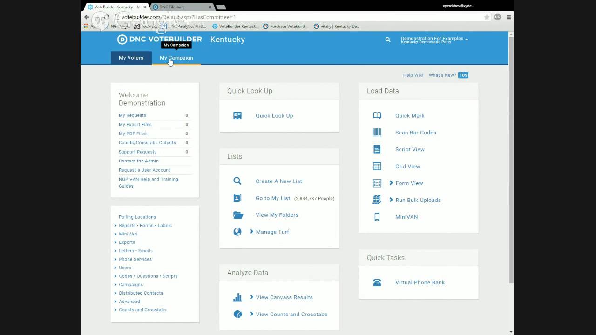Click the DNC VoteBuilder logo
This screenshot has height=335, width=596.
[x=160, y=40]
